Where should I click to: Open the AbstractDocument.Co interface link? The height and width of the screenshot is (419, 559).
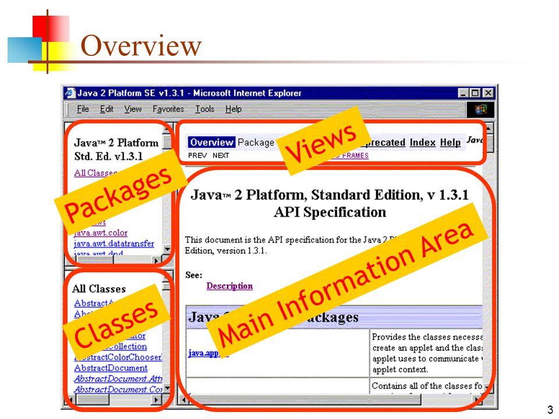[x=118, y=389]
